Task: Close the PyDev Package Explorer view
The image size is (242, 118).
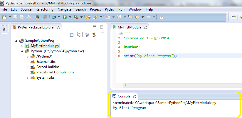Action: [58, 27]
